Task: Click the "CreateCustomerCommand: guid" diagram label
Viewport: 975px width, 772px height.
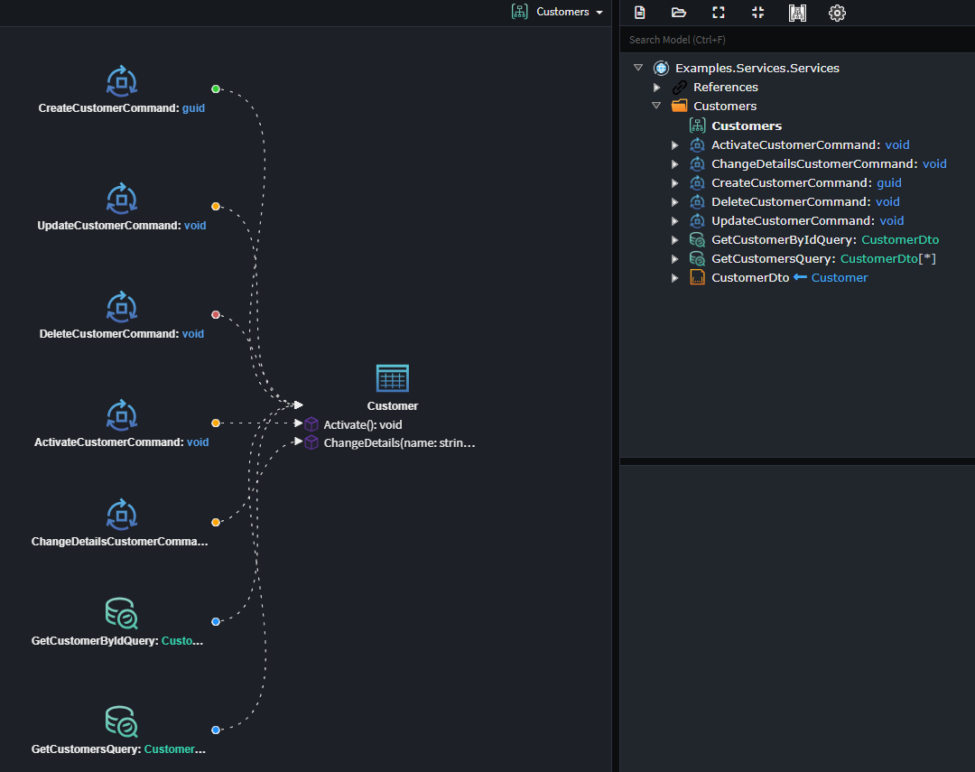Action: click(x=122, y=108)
